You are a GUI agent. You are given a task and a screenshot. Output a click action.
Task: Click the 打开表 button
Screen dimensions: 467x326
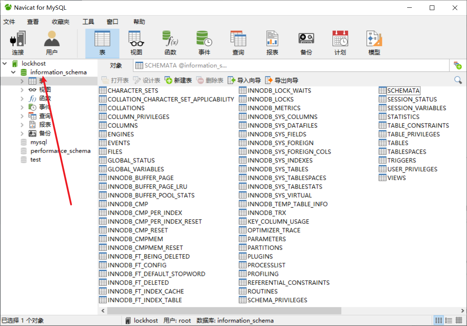tap(115, 80)
